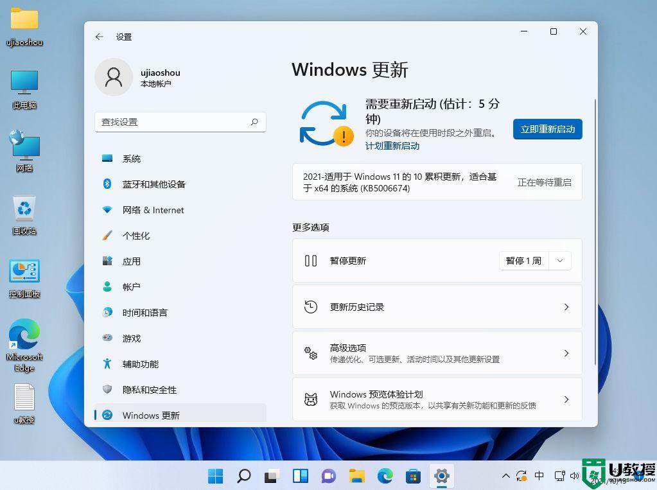Click the KB5006674 update entry text
This screenshot has height=490, width=657.
pyautogui.click(x=399, y=182)
